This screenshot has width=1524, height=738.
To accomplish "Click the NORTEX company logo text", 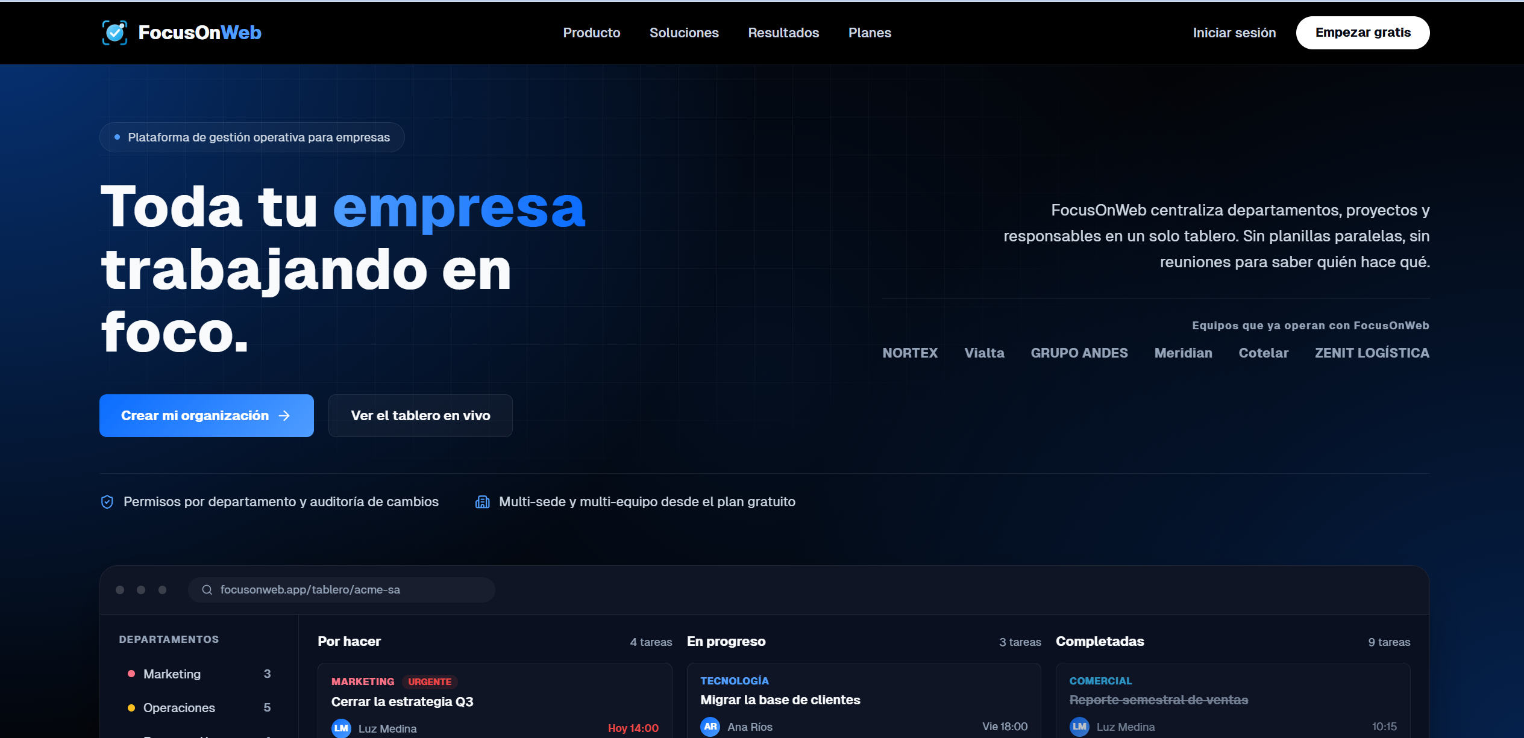I will tap(910, 353).
